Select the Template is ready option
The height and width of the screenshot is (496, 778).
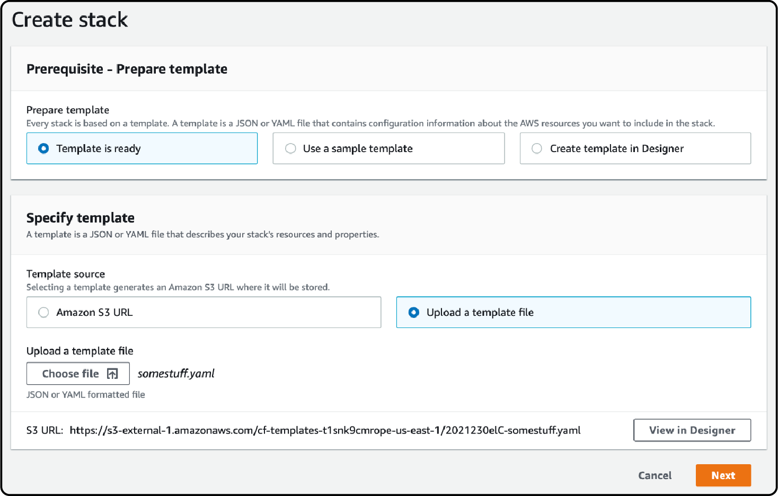pyautogui.click(x=142, y=148)
